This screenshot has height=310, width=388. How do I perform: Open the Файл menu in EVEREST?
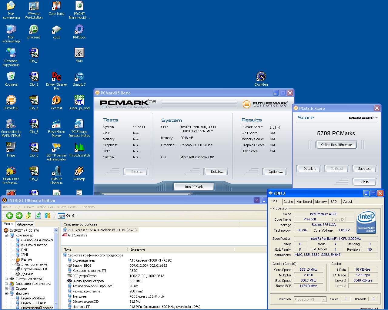7,207
